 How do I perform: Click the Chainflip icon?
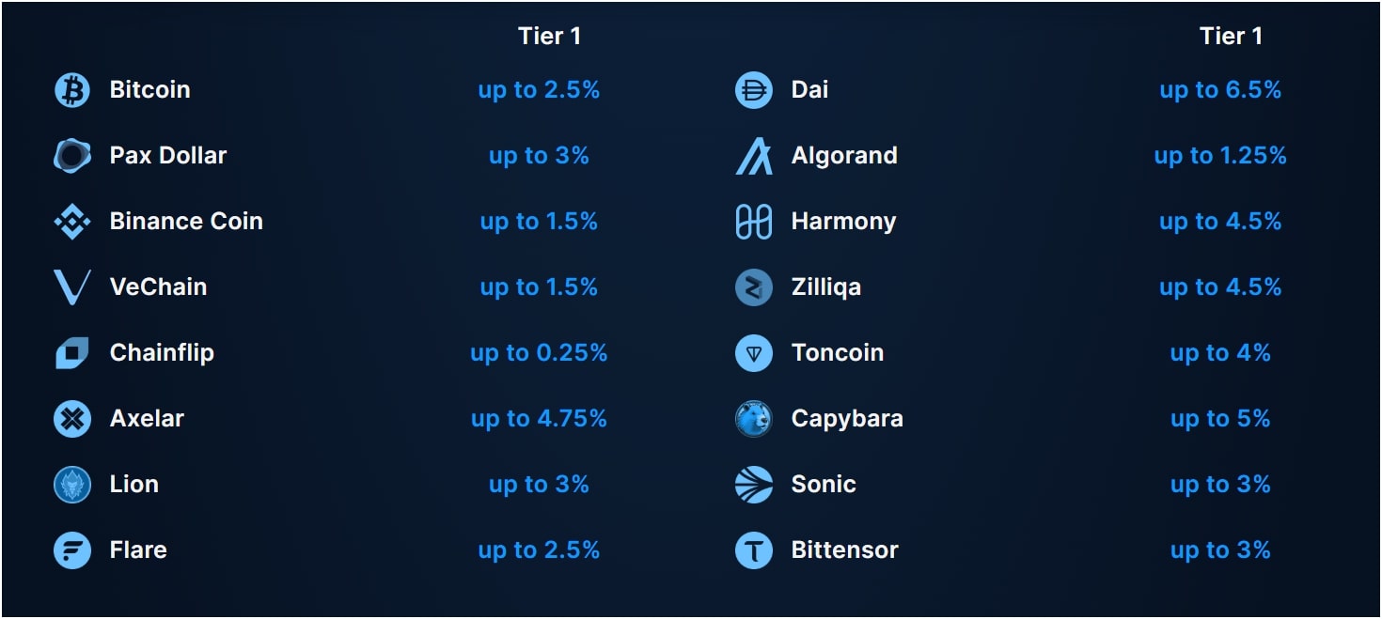(x=72, y=353)
